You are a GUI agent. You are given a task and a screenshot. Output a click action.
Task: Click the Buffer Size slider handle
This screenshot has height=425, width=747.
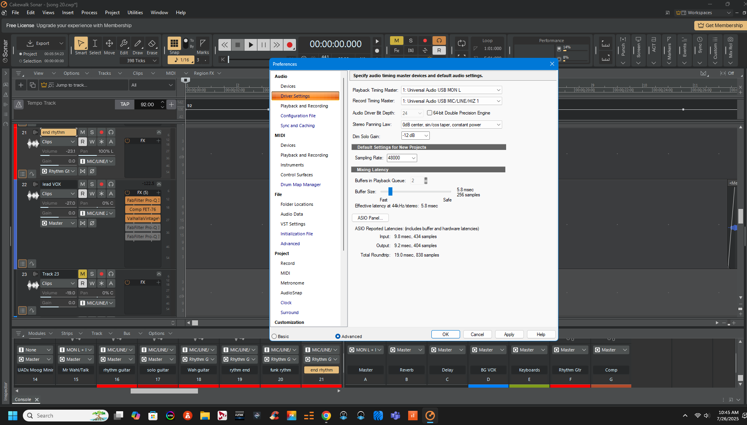click(390, 191)
